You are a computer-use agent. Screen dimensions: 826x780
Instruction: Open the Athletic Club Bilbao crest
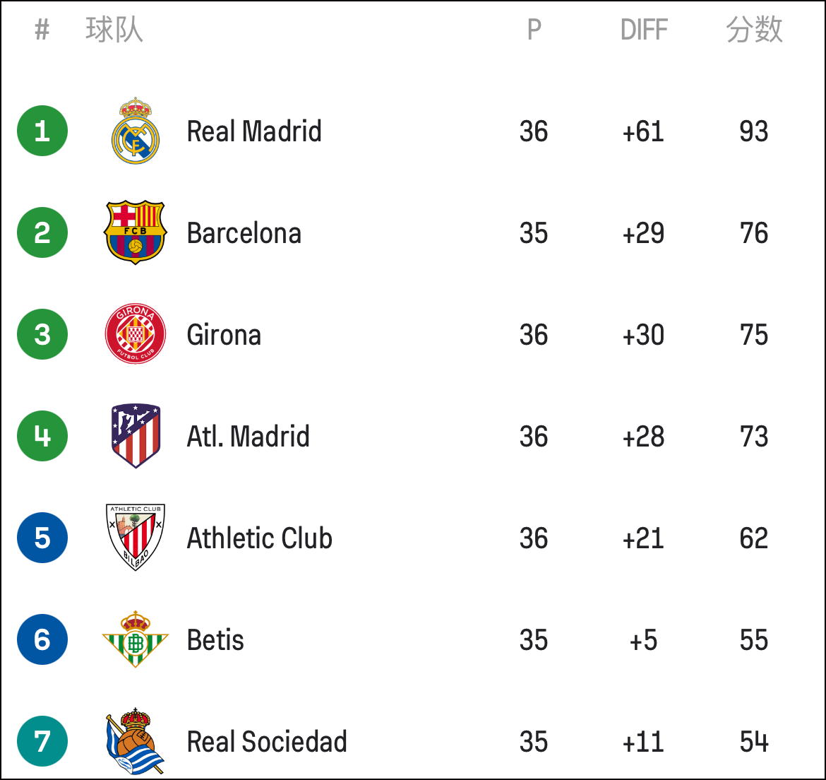point(136,538)
